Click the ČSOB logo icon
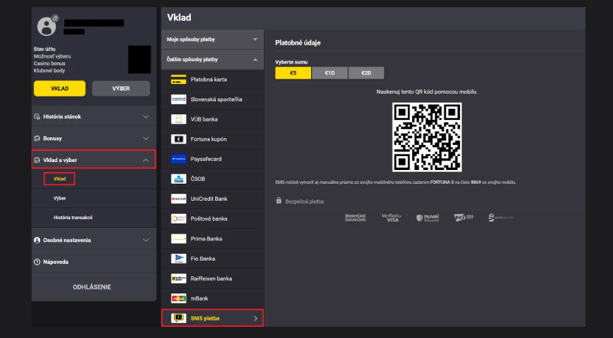The width and height of the screenshot is (613, 338). click(x=179, y=179)
